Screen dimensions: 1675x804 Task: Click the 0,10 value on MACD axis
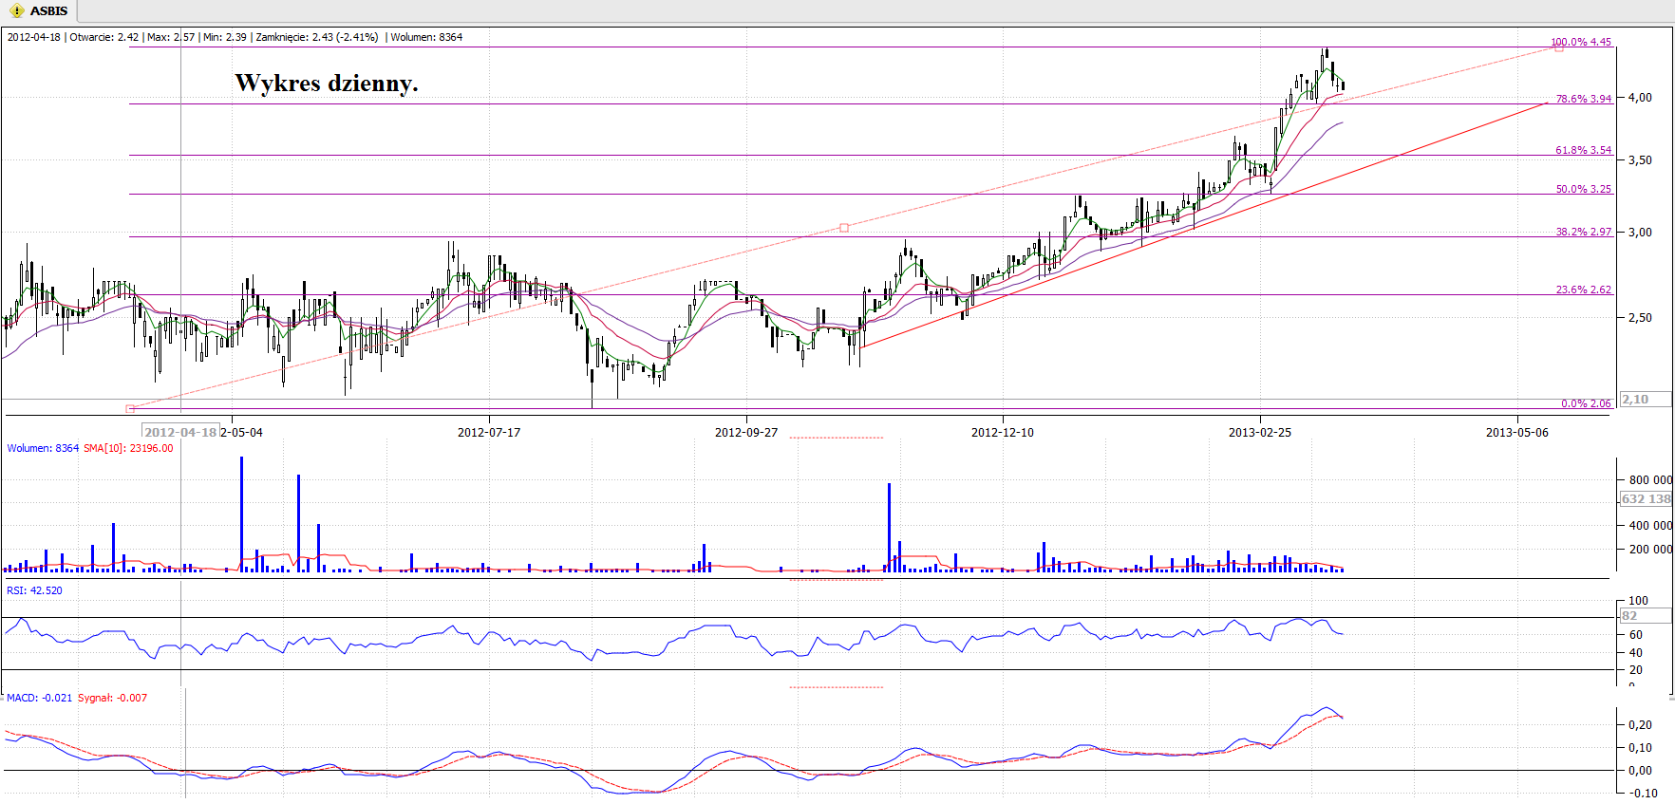coord(1640,748)
